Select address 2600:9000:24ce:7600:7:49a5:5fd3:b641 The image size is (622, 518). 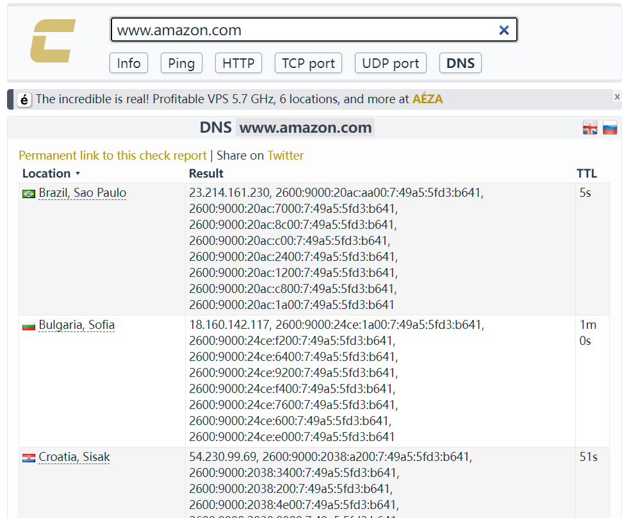(x=292, y=405)
